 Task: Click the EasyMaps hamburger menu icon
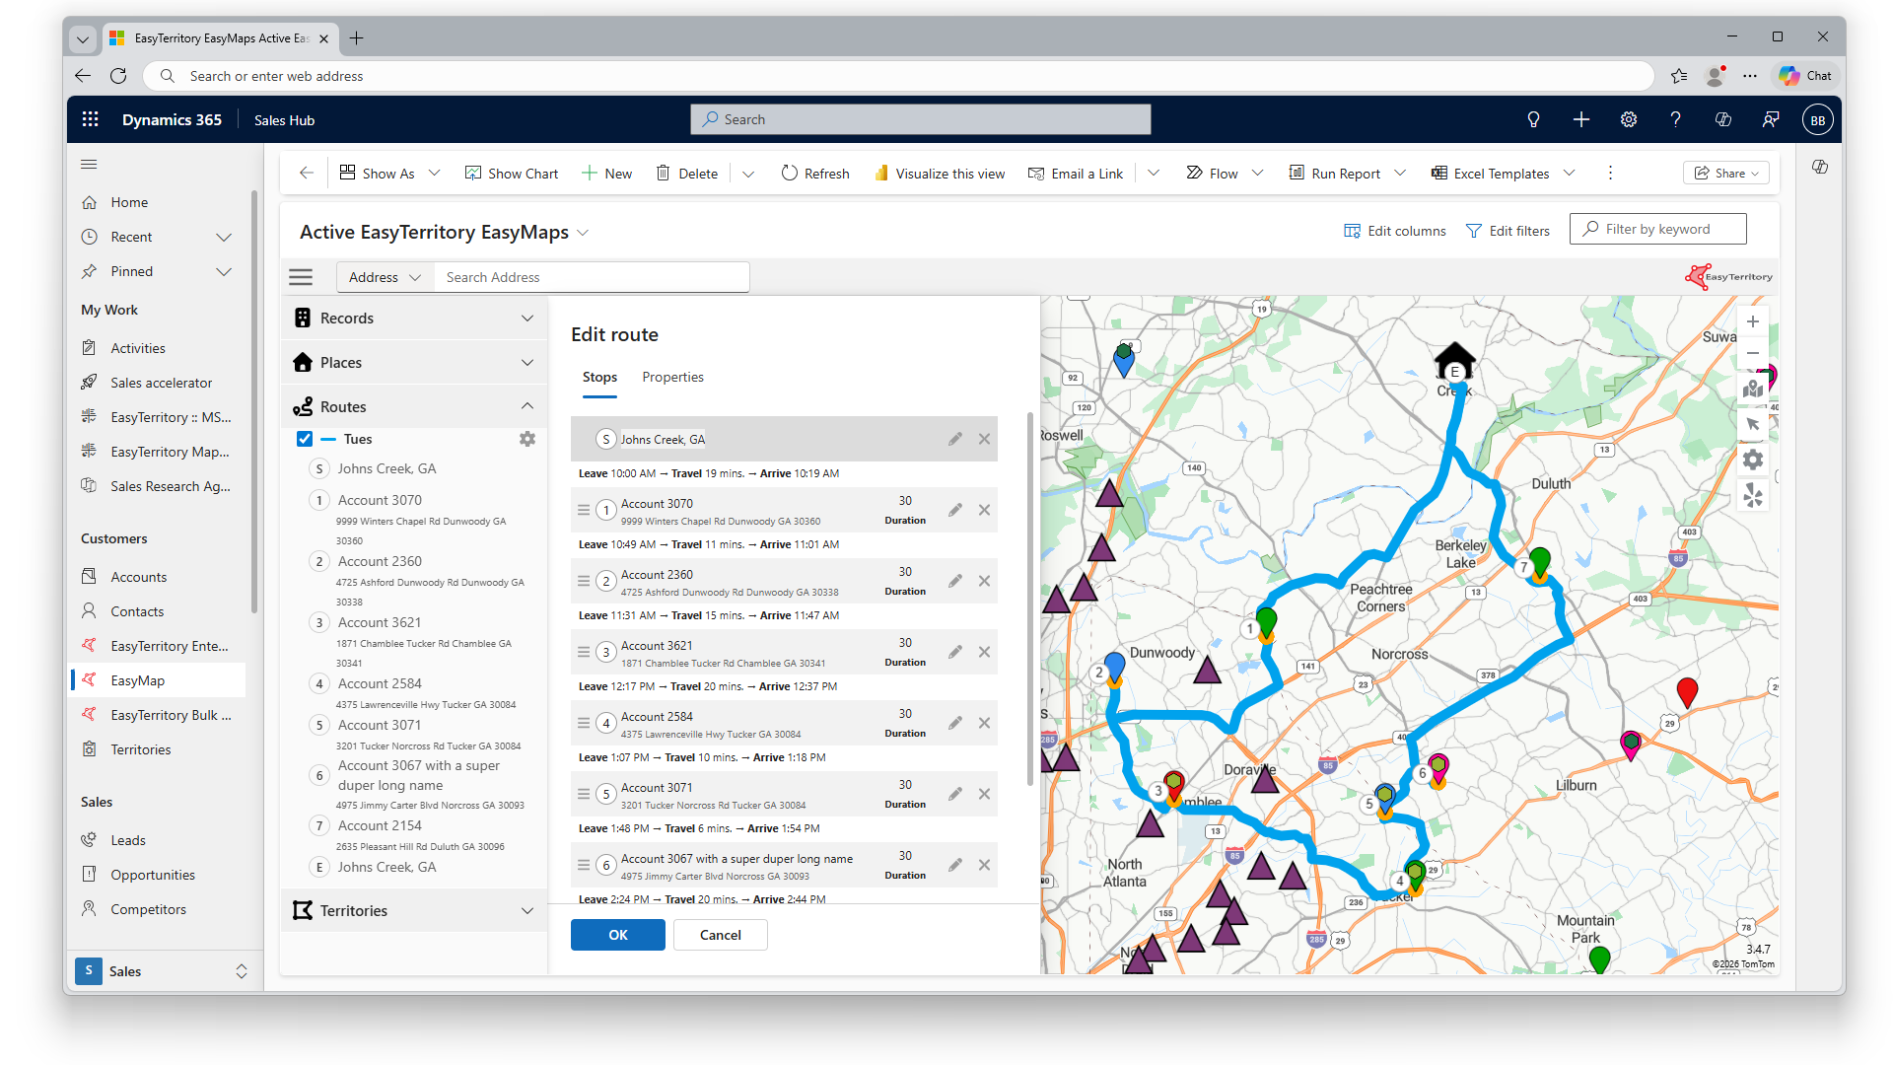point(301,277)
